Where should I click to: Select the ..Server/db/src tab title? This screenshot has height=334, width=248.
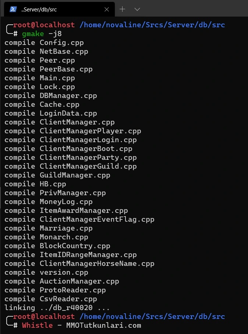click(39, 10)
